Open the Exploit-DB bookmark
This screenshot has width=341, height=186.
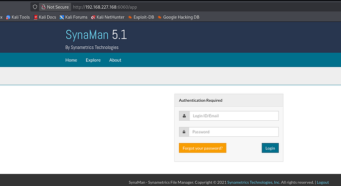(141, 17)
